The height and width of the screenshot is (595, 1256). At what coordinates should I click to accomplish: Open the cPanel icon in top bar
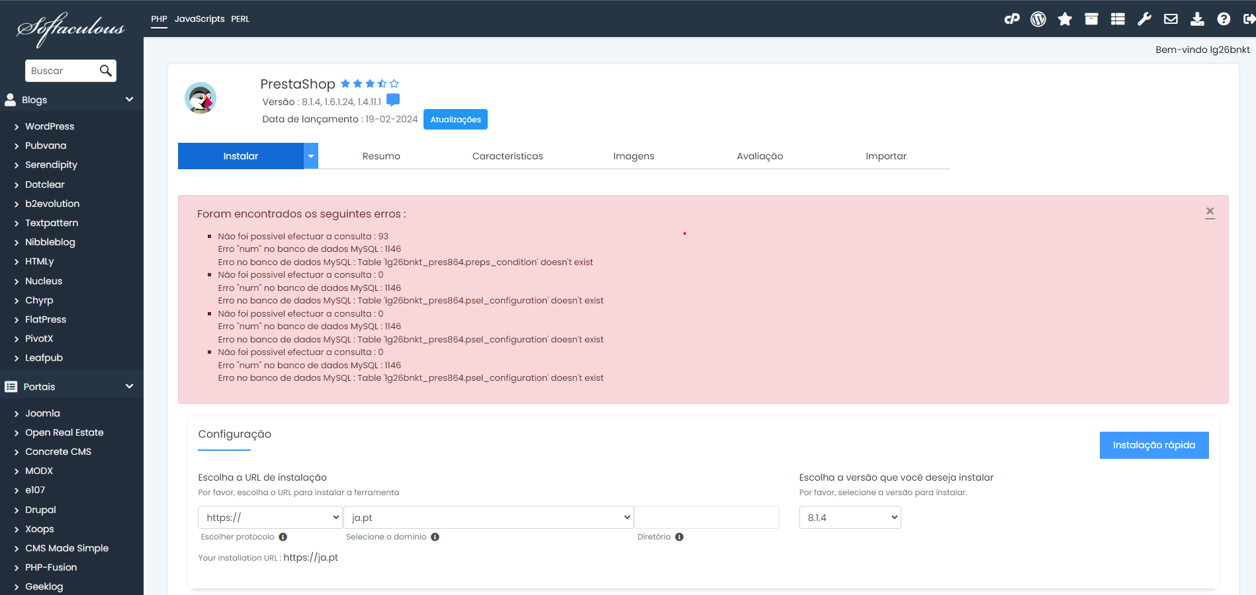[1012, 19]
